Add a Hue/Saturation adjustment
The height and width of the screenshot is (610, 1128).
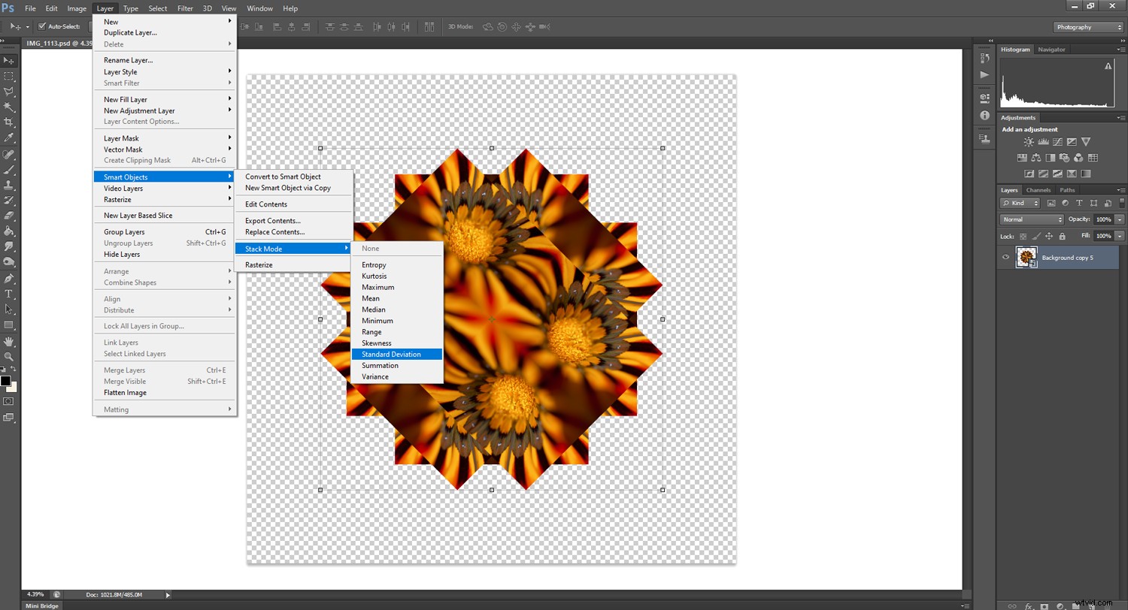coord(1022,158)
